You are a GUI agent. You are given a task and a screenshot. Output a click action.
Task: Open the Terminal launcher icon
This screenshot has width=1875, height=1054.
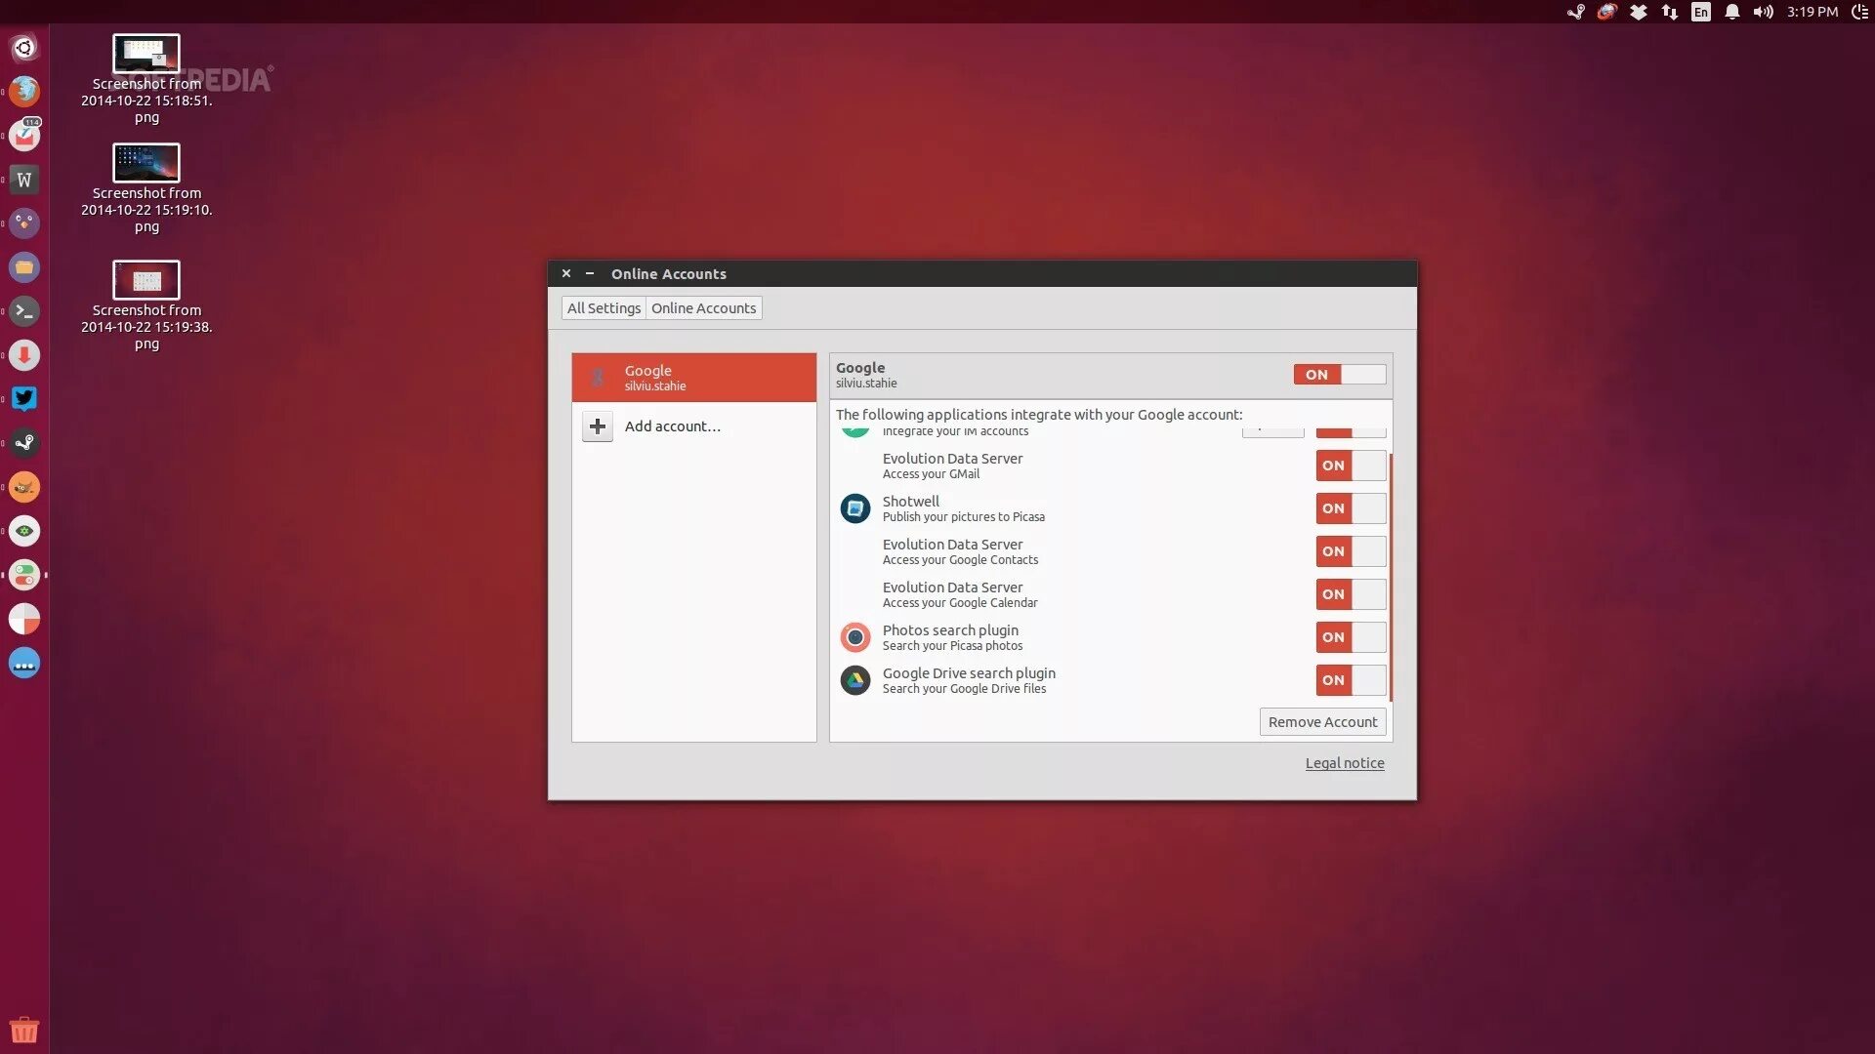[x=24, y=311]
